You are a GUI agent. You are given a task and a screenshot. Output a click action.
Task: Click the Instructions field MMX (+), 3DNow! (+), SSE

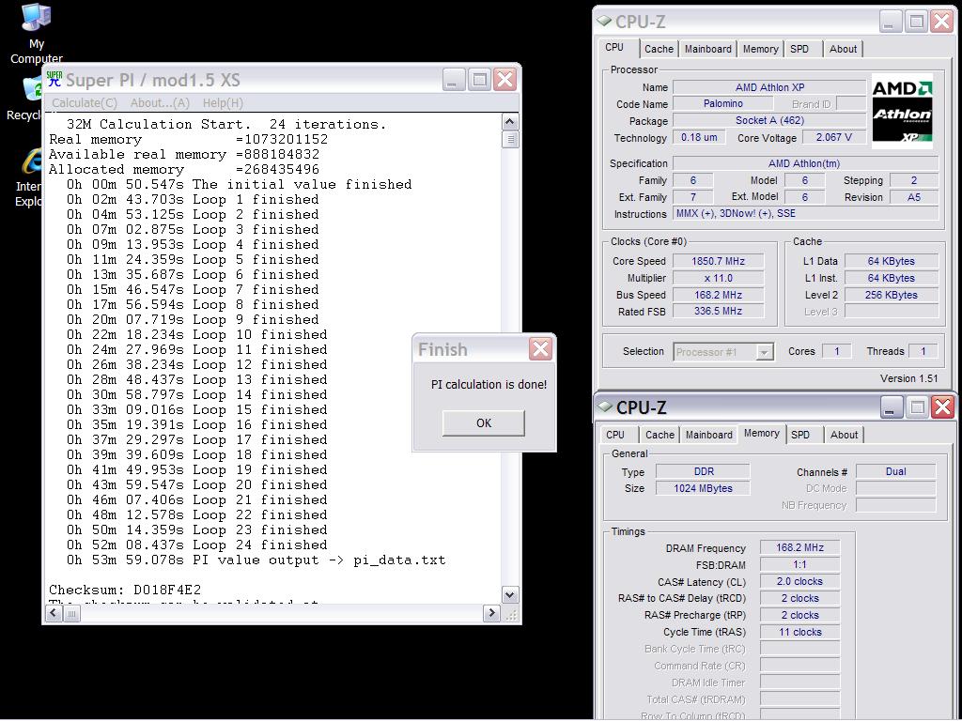coord(805,214)
